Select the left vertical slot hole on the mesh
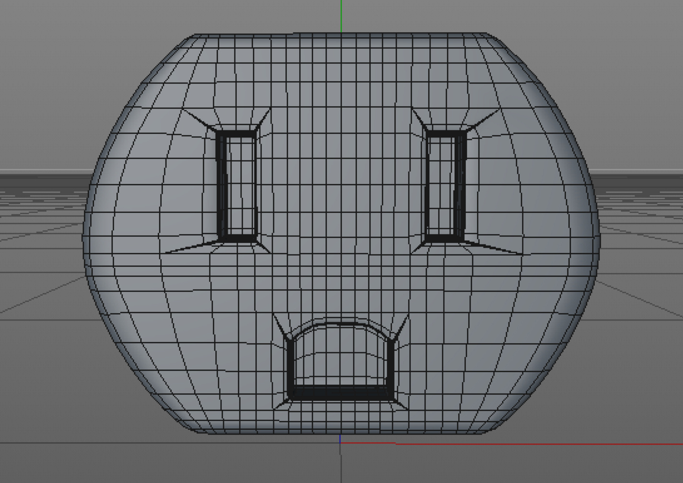Viewport: 683px width, 483px height. (237, 186)
